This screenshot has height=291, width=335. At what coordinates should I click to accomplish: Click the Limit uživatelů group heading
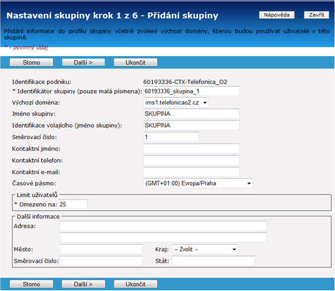pyautogui.click(x=37, y=195)
